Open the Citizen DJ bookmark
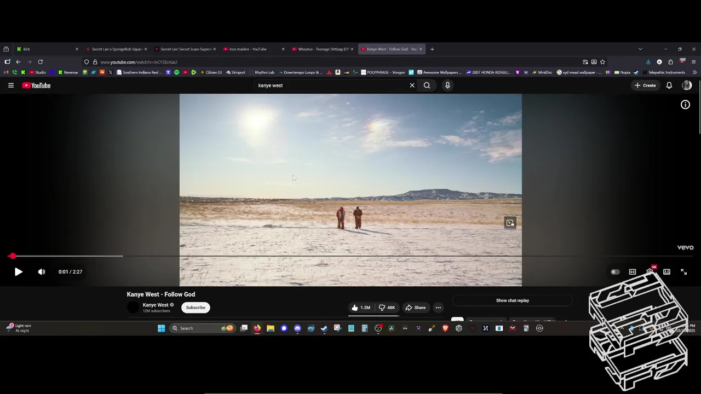 point(211,72)
